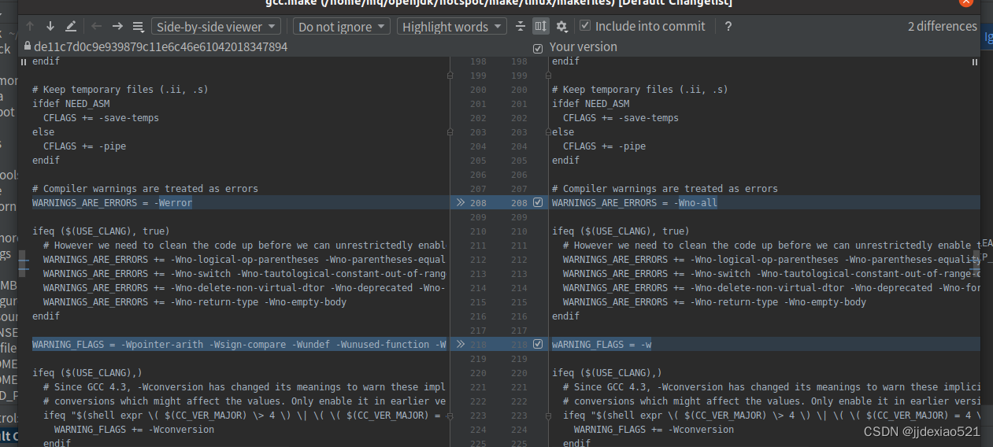Click 'CFLAGS += -pipe' in left pane
The image size is (993, 447).
(x=84, y=146)
